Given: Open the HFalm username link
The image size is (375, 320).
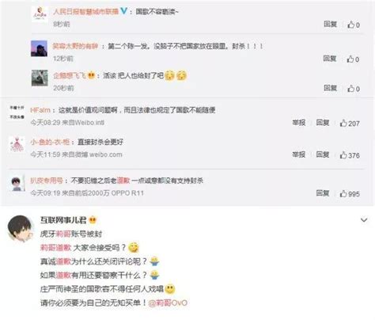Looking at the screenshot, I should pos(40,110).
